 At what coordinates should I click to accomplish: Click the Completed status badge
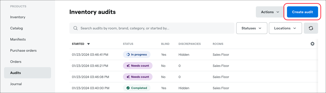pyautogui.click(x=137, y=88)
